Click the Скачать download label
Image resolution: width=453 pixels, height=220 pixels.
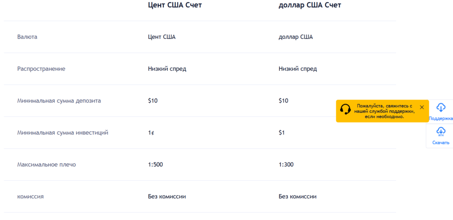(441, 143)
